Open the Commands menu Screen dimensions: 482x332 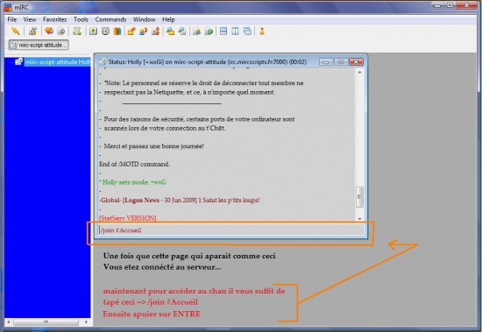(110, 19)
